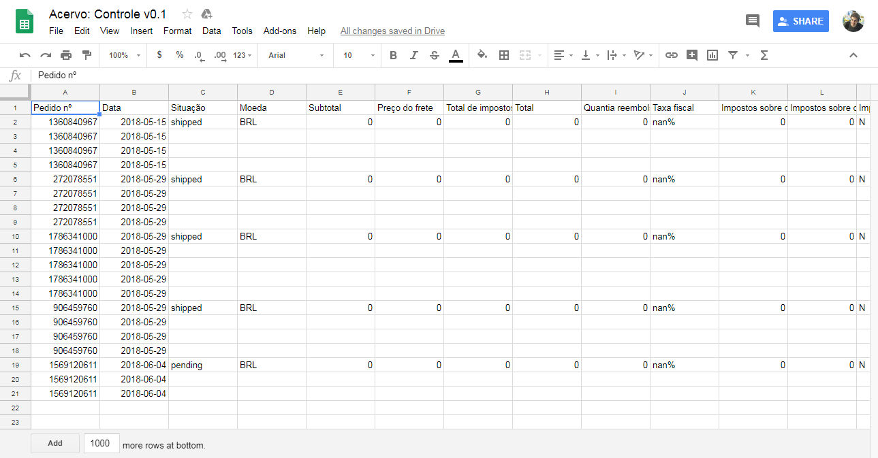
Task: Click the Insert chart icon
Action: point(712,55)
